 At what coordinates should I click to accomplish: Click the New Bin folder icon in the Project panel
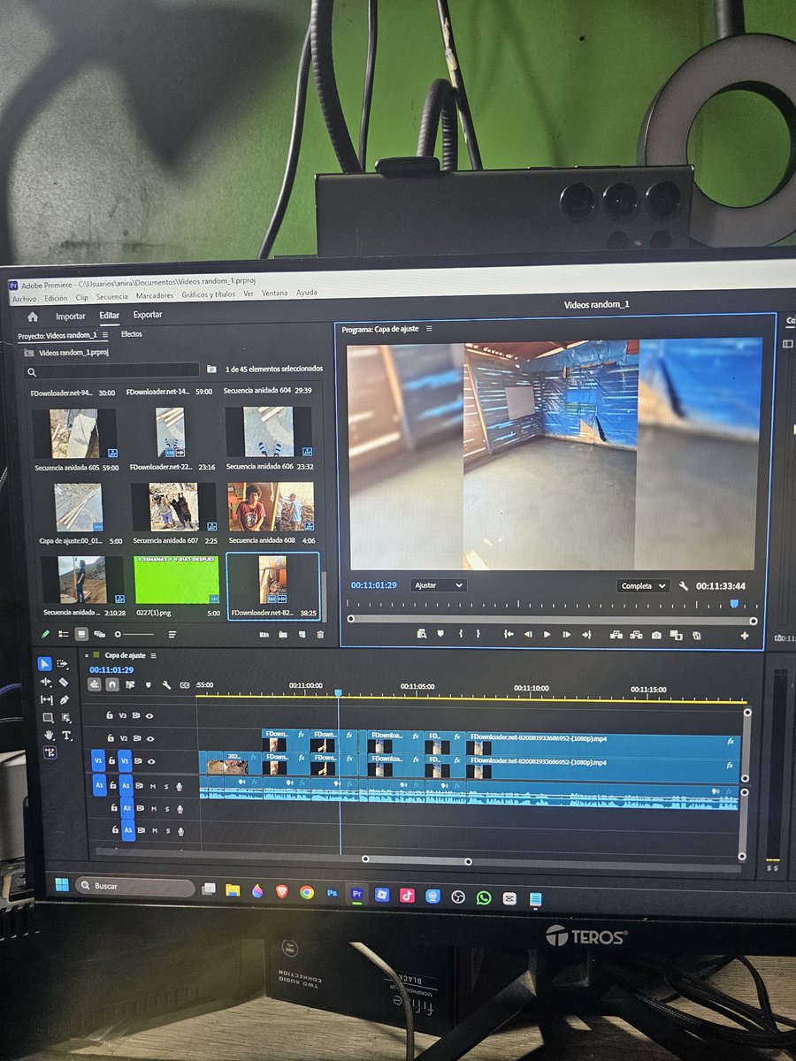coord(283,634)
